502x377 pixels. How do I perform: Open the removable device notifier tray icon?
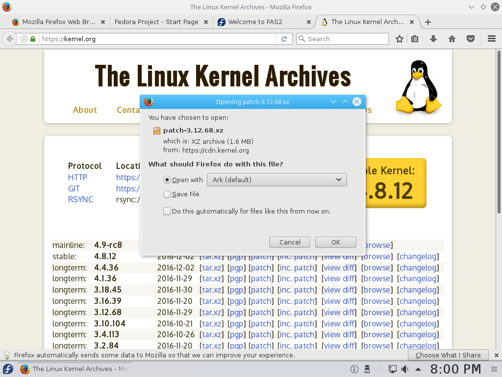[x=367, y=369]
